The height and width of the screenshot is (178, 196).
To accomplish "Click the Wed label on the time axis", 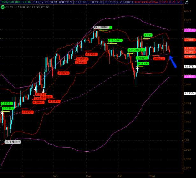I will (152, 175).
